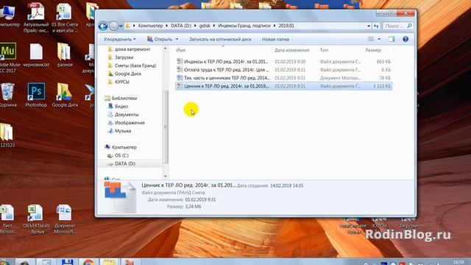
Task: Click the Открыть toolbar button
Action: [160, 39]
